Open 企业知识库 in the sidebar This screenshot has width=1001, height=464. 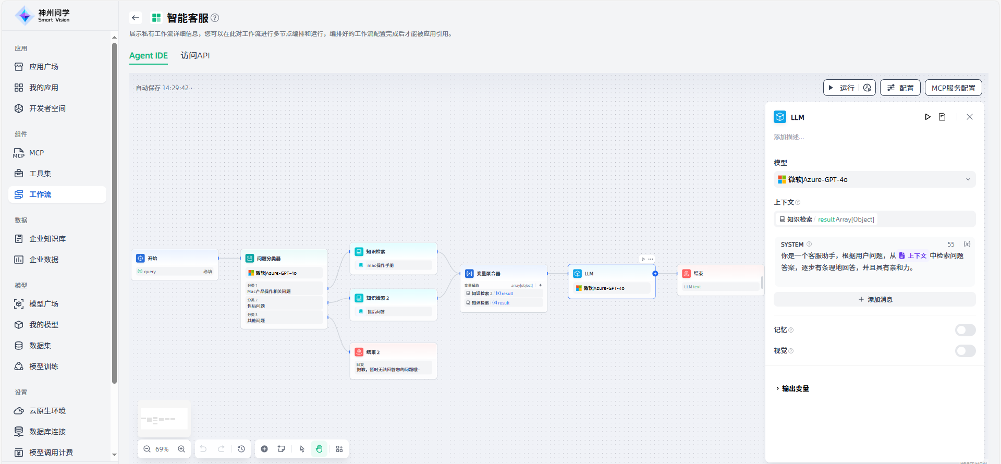click(47, 239)
